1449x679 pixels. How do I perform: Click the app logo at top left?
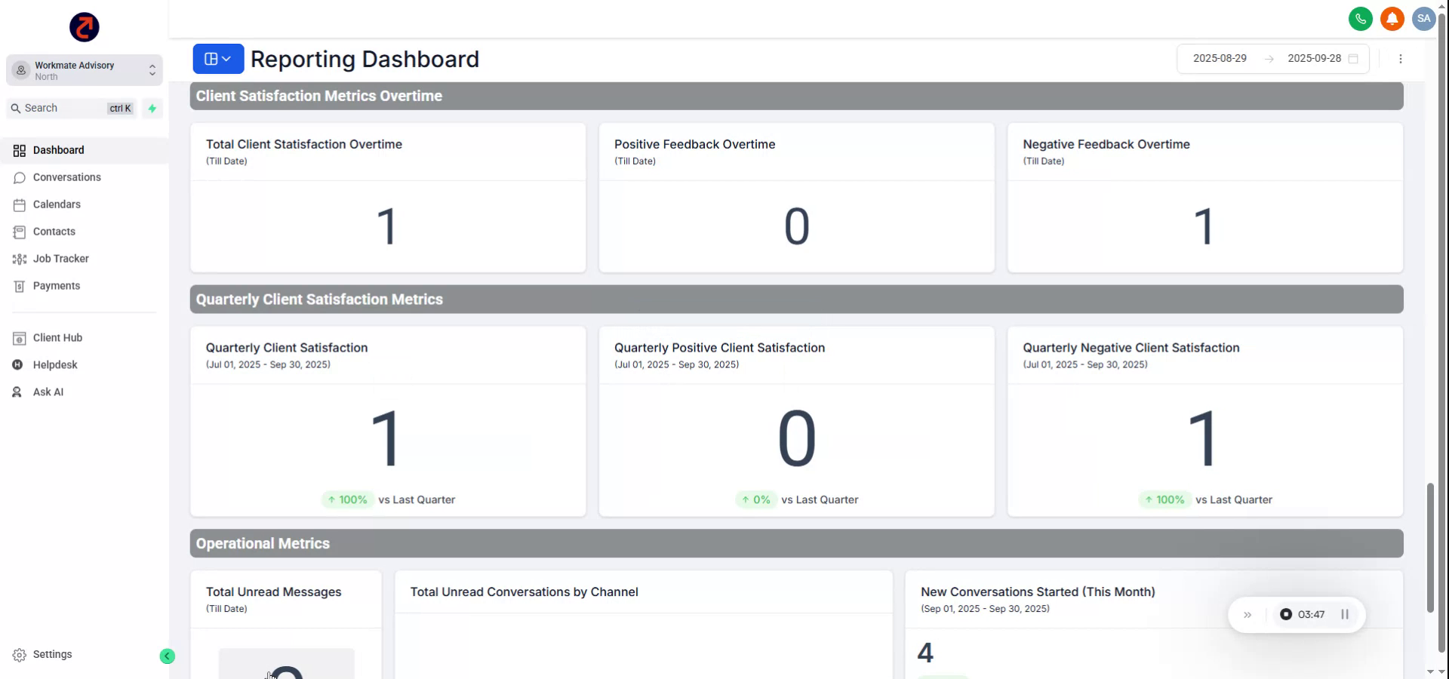(x=85, y=27)
